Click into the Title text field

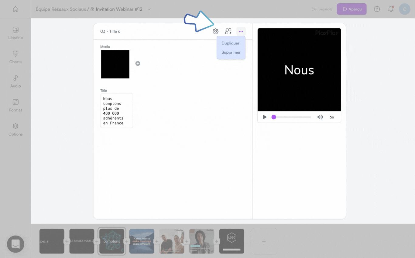117,111
